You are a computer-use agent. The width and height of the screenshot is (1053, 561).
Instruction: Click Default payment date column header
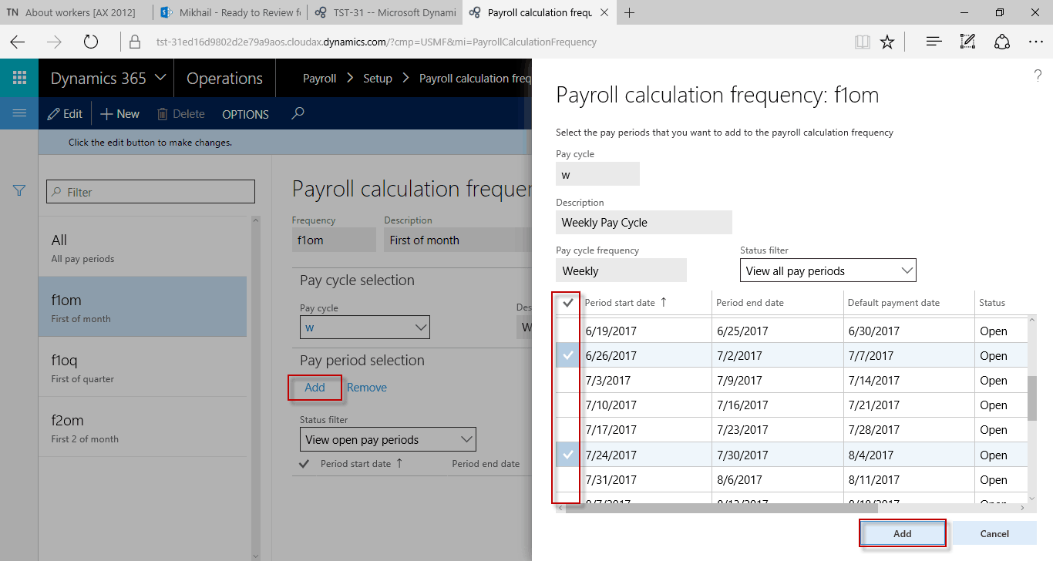click(893, 303)
